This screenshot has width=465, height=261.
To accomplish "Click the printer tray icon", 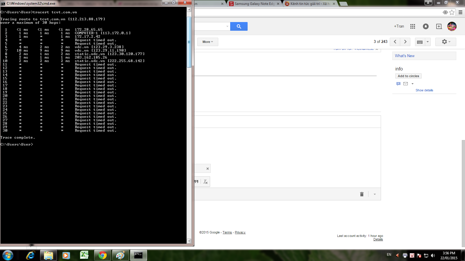I will [x=405, y=255].
